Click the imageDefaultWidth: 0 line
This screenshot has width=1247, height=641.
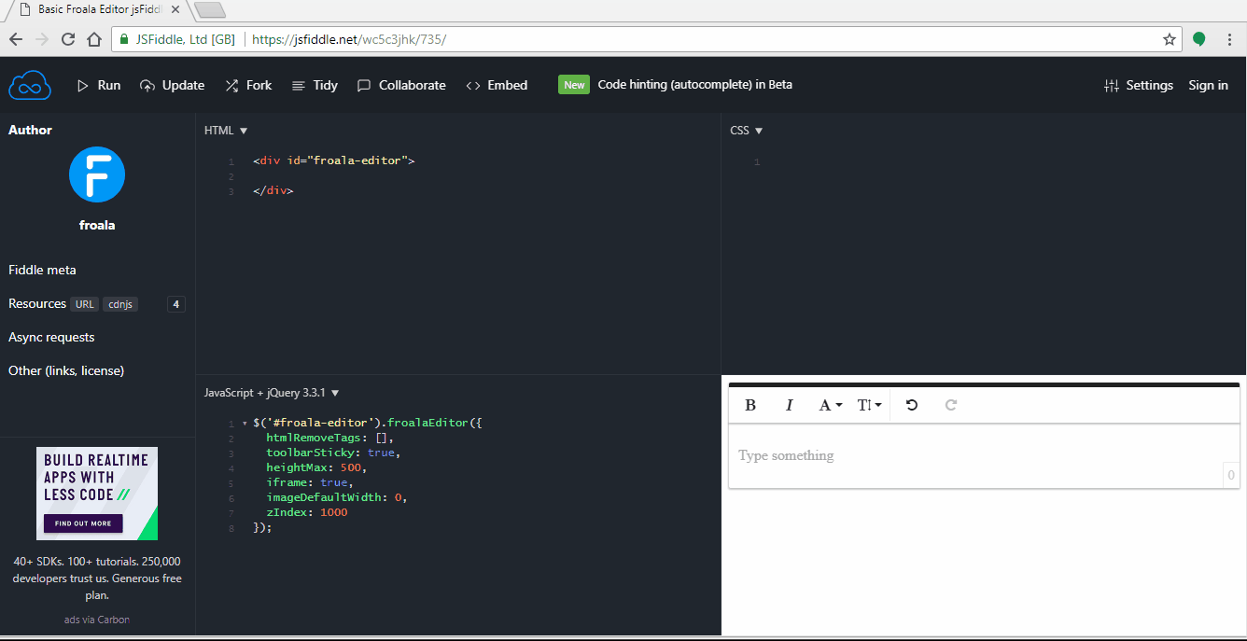(337, 497)
